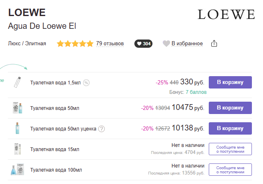The image size is (263, 184).
Task: Click the 304 likes heart badge
Action: [143, 44]
